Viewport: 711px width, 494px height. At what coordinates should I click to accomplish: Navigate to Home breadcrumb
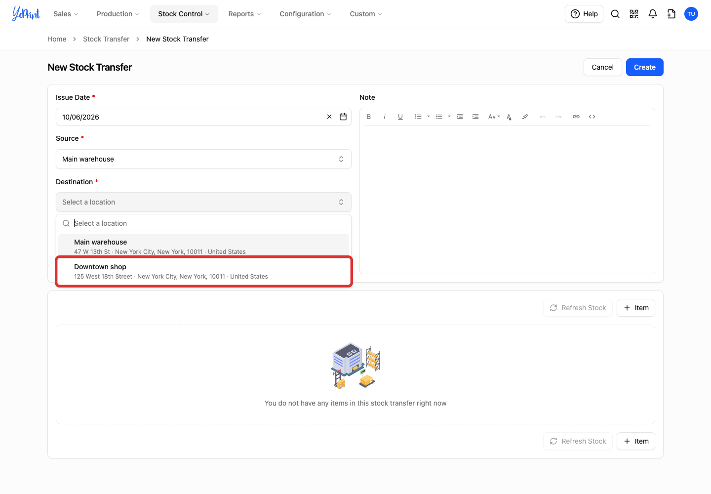pyautogui.click(x=57, y=39)
